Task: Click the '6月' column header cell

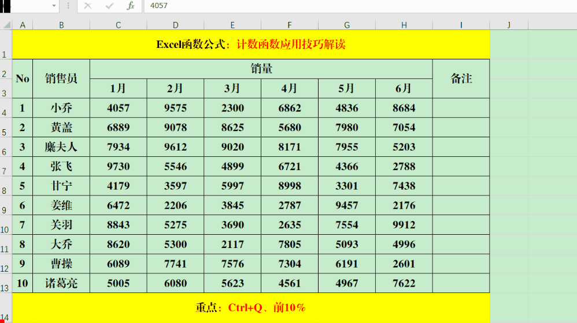Action: pyautogui.click(x=404, y=88)
